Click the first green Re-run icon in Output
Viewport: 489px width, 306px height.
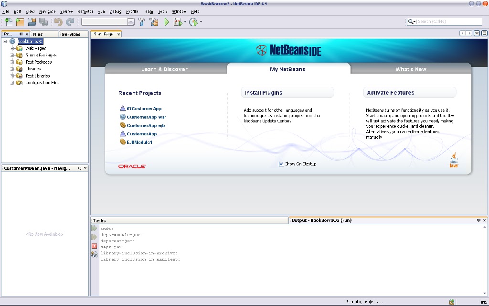[94, 229]
